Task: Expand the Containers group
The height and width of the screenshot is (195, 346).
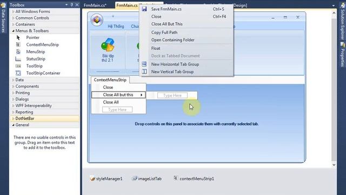Action: tap(13, 24)
